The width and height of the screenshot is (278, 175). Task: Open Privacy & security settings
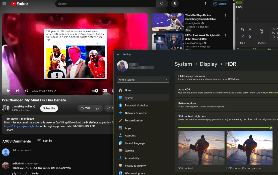click(143, 166)
